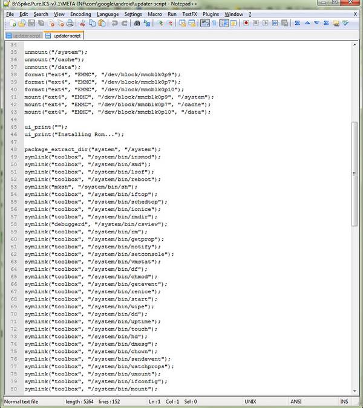
Task: Click the user-defined language icon
Action: pyautogui.click(x=234, y=24)
